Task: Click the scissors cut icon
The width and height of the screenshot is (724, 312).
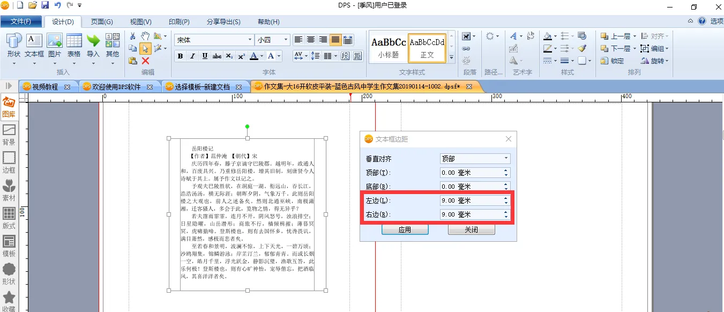Action: 133,36
